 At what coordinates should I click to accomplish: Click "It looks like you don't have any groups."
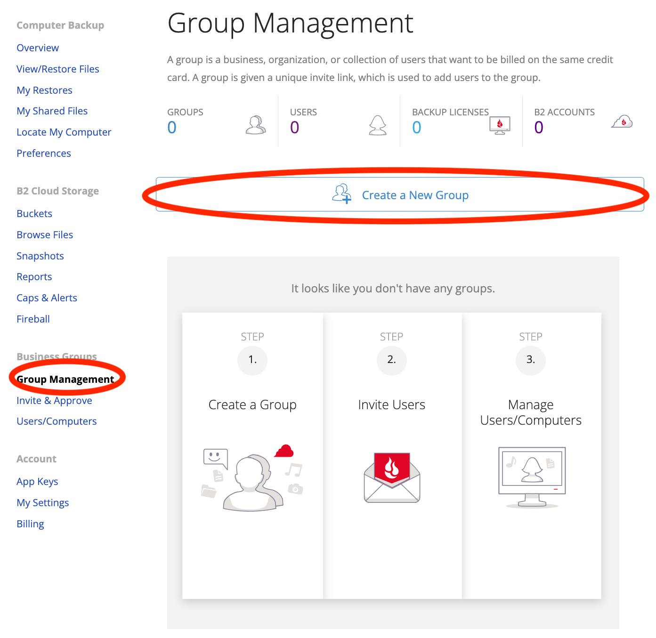(x=393, y=289)
